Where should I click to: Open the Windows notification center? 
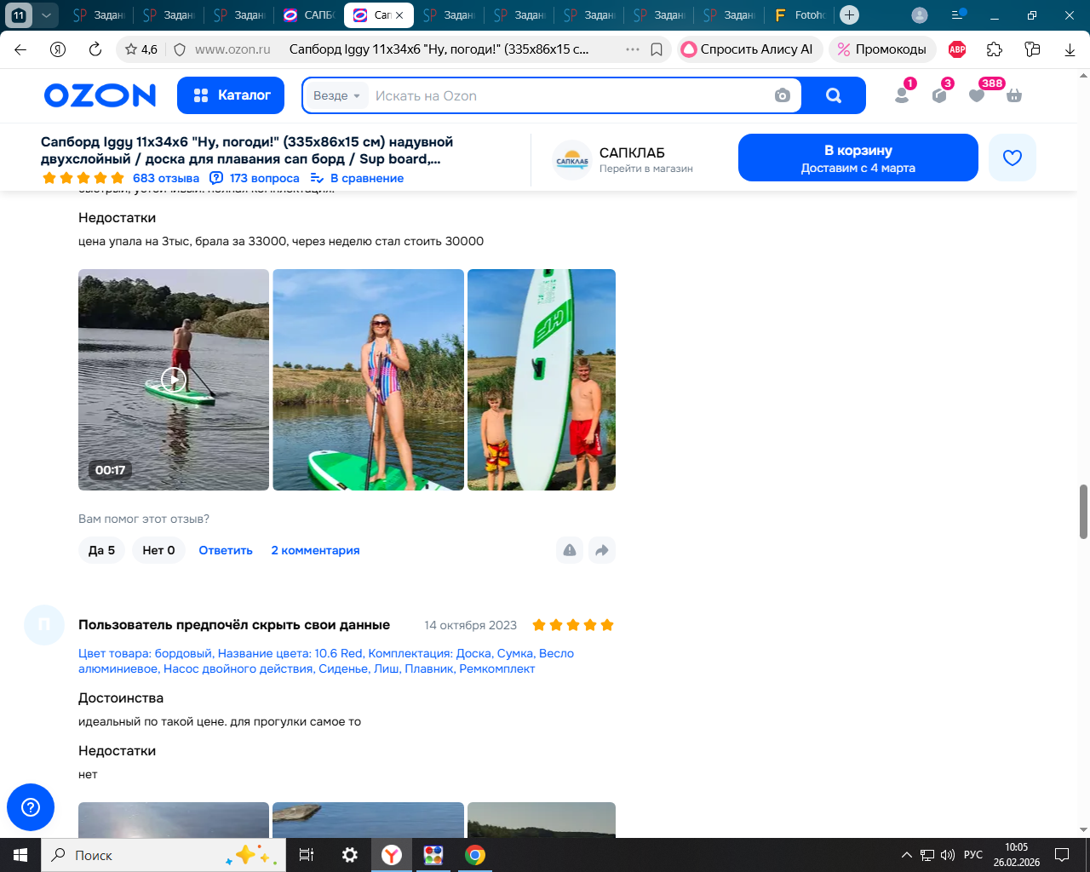click(x=1062, y=855)
